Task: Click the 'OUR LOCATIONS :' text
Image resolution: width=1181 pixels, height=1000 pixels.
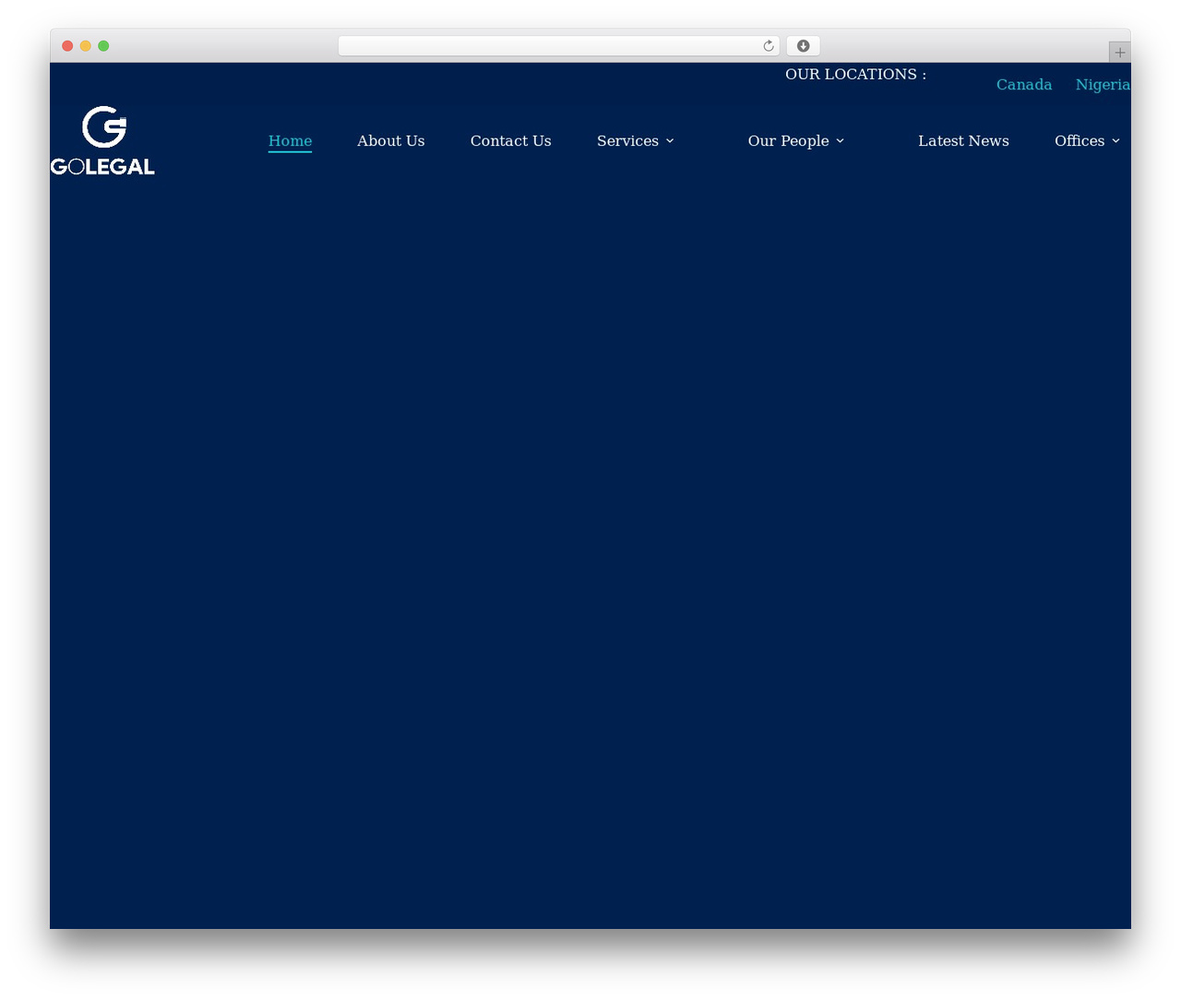Action: (x=855, y=75)
